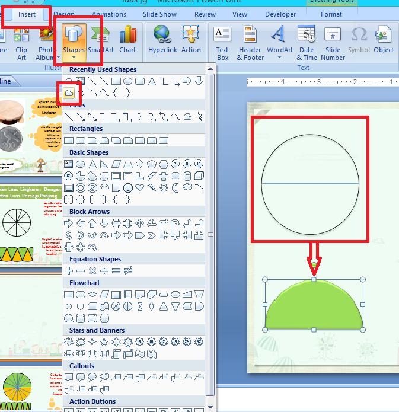The height and width of the screenshot is (412, 399).
Task: Open the Insert ribbon tab
Action: pos(27,14)
